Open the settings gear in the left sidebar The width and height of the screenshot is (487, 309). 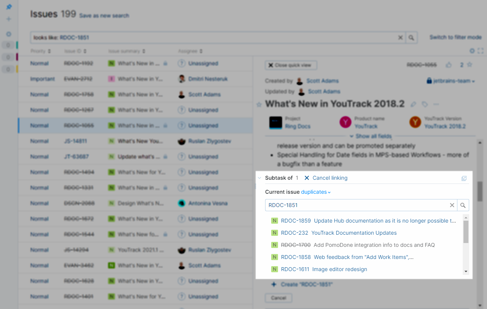pos(8,34)
